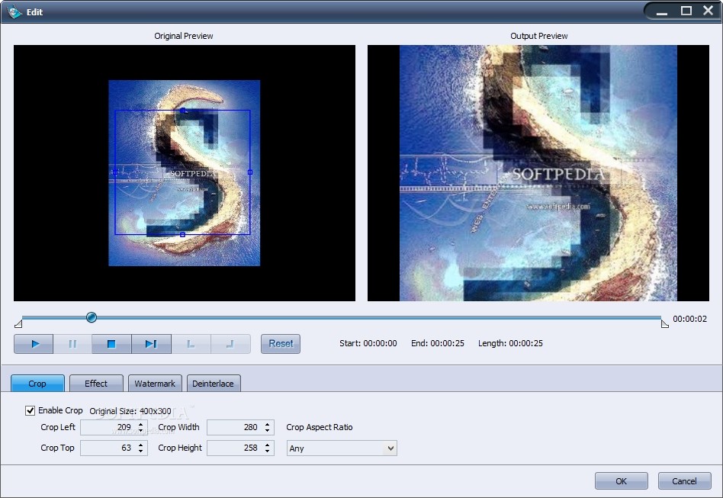Image resolution: width=723 pixels, height=498 pixels.
Task: Click the OK button
Action: 621,481
